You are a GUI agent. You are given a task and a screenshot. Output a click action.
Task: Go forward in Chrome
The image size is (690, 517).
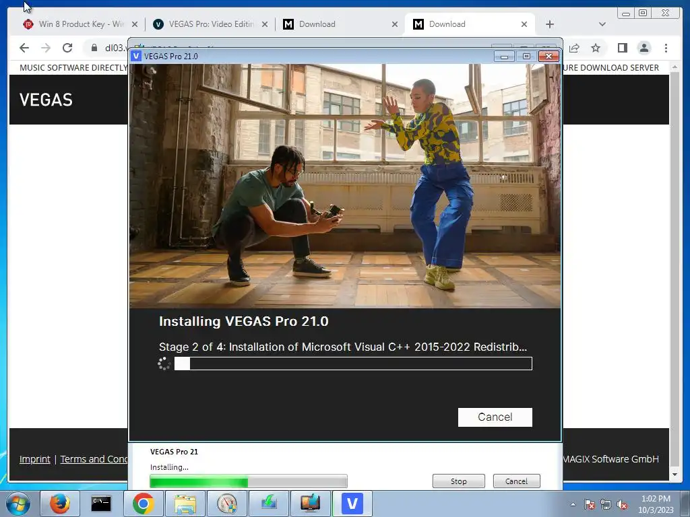coord(46,48)
